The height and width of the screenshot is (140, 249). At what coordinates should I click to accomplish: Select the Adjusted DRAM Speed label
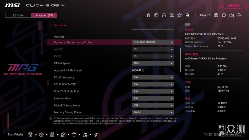(68, 70)
